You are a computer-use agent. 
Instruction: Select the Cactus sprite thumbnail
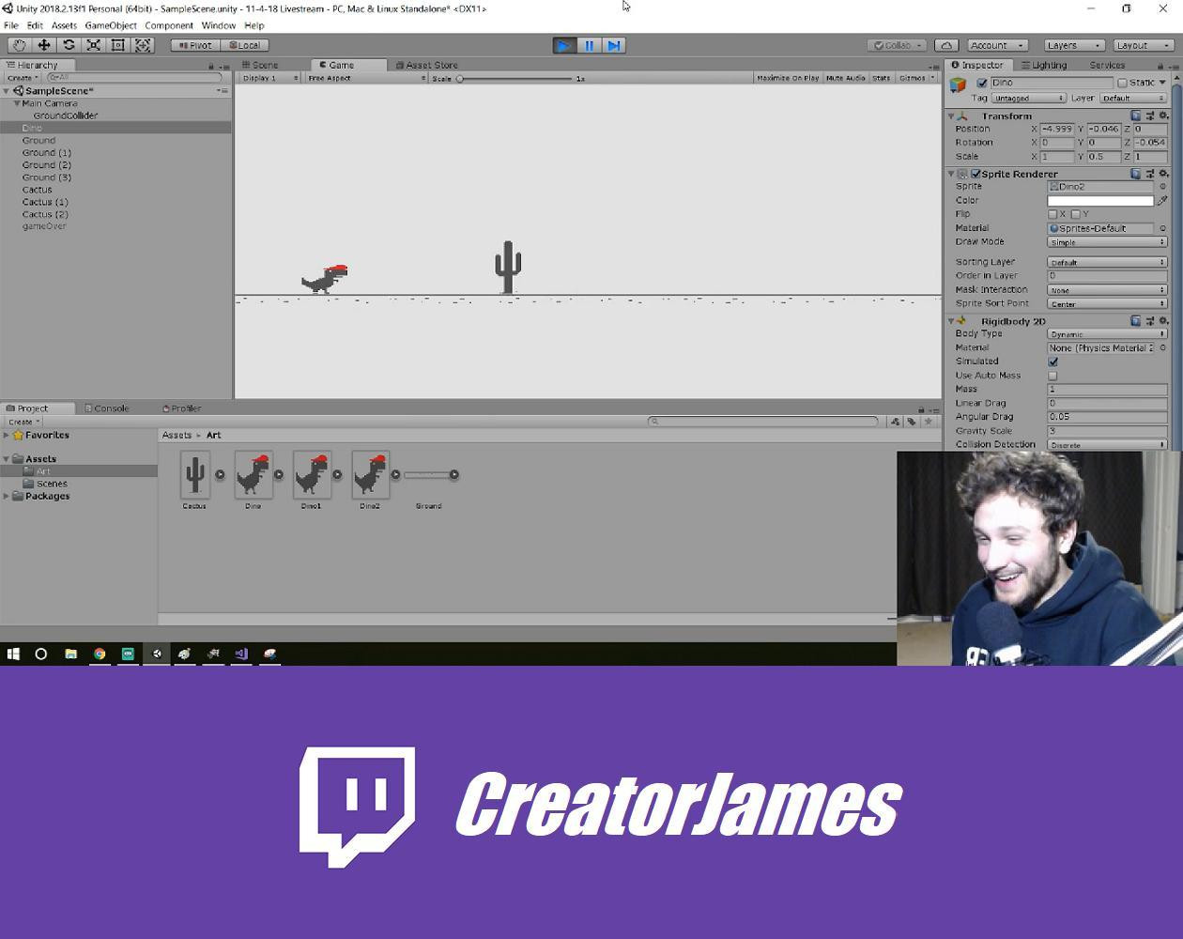194,475
